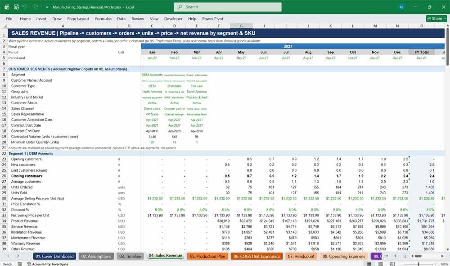Open the Formulas ribbon tab
Screen dimensions: 450x266
coord(103,18)
